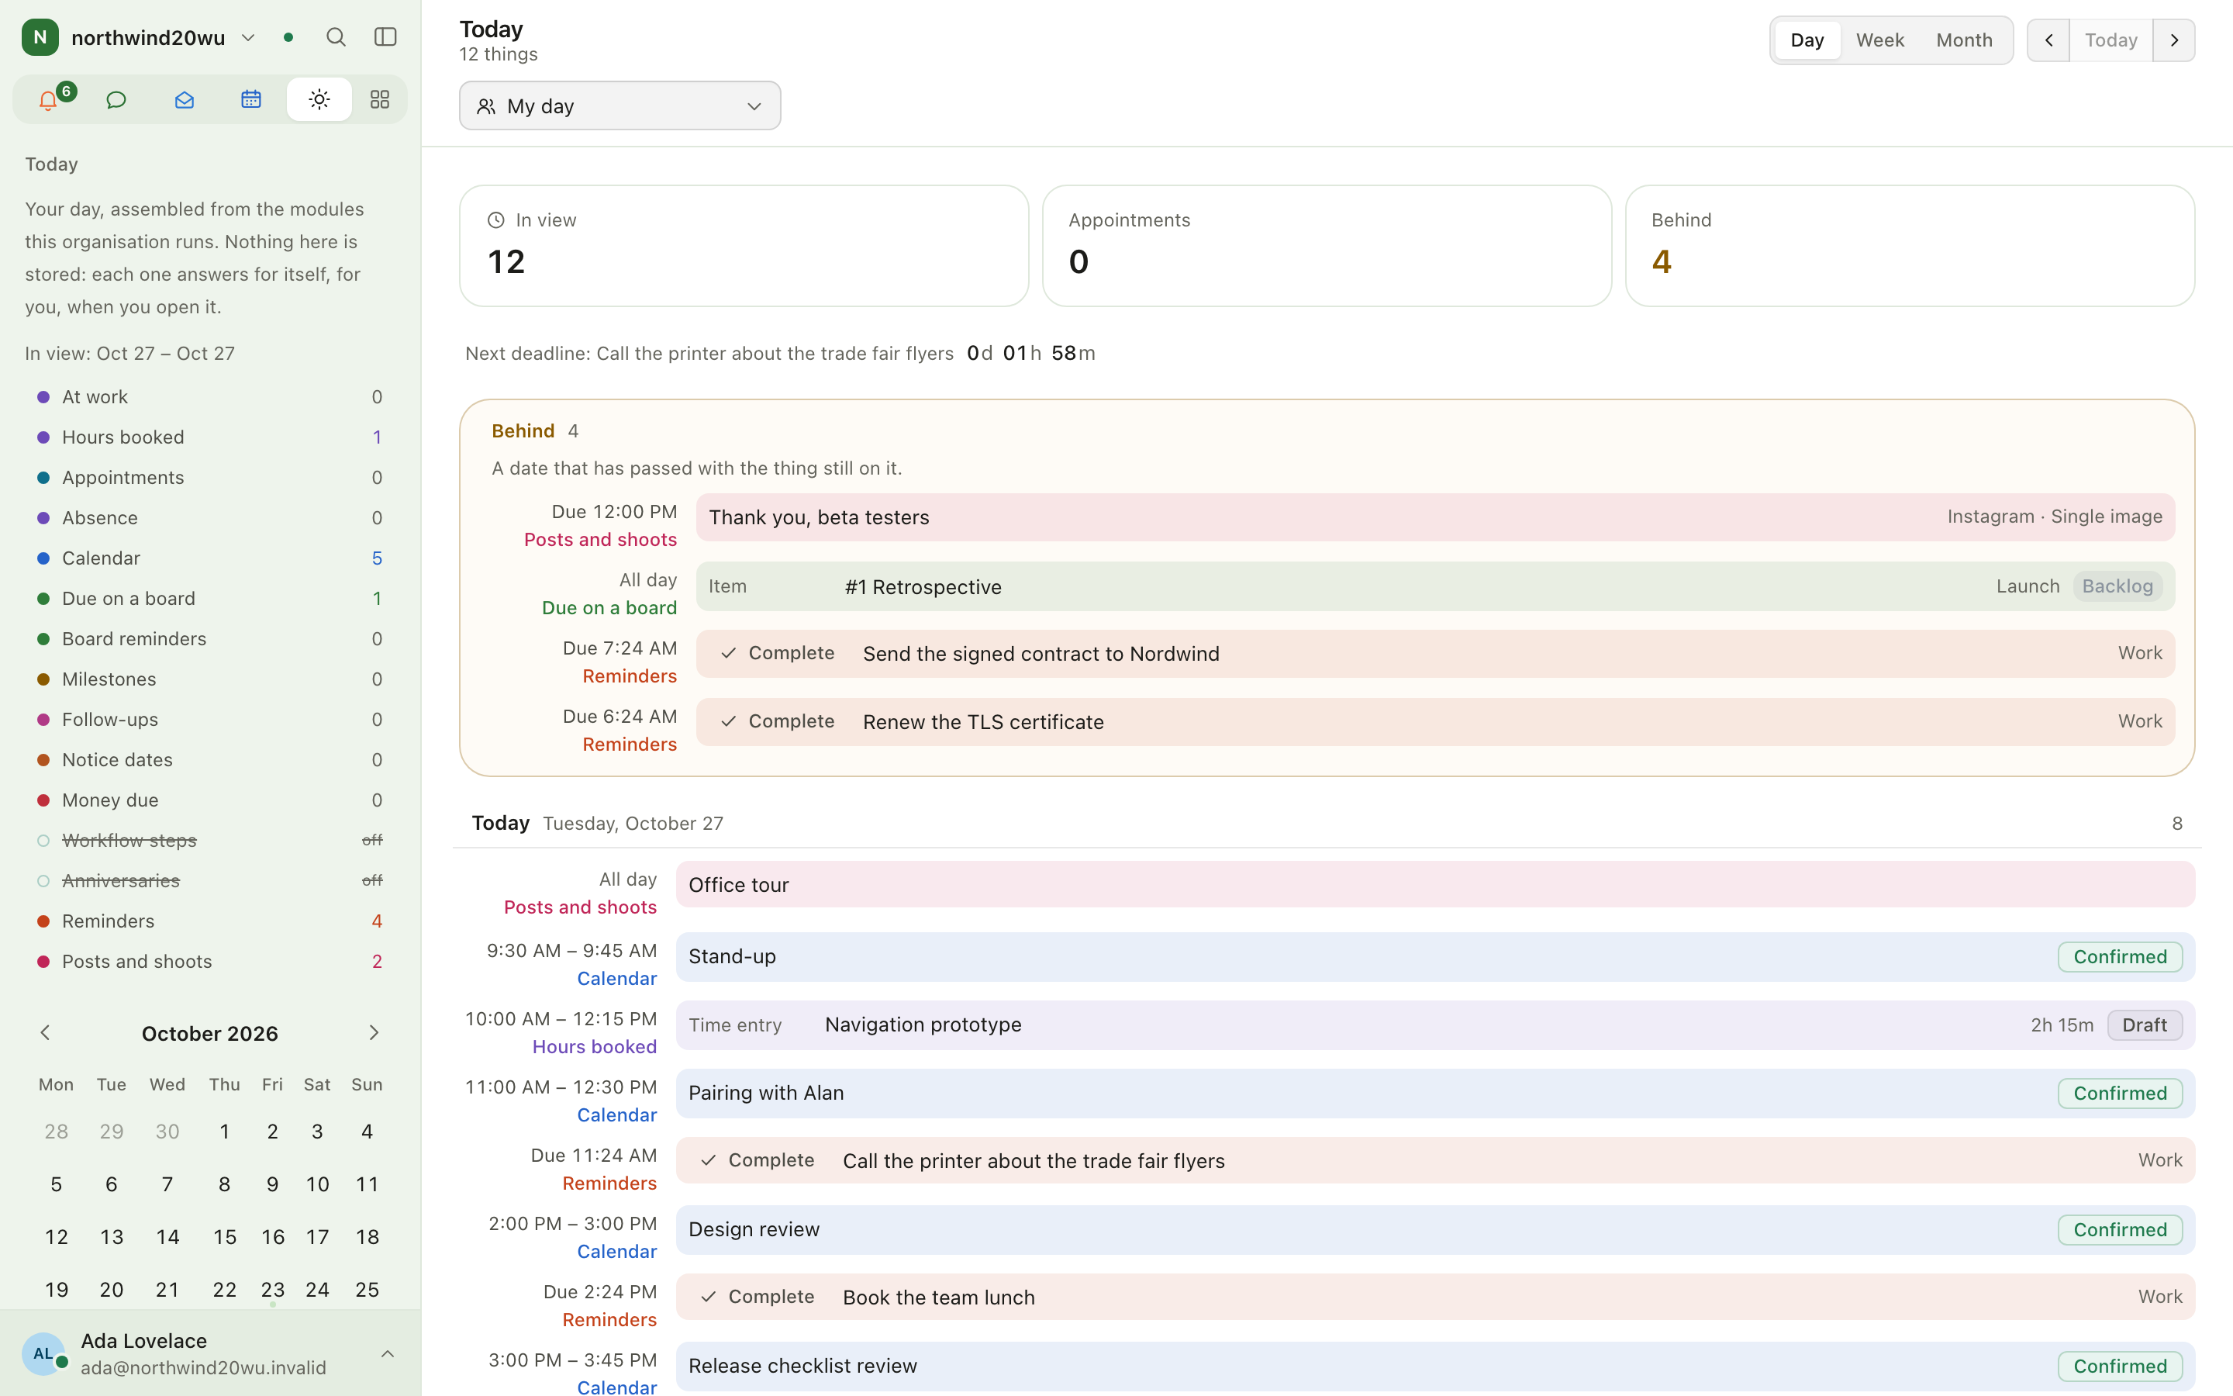
Task: Switch to Month view
Action: pyautogui.click(x=1963, y=40)
